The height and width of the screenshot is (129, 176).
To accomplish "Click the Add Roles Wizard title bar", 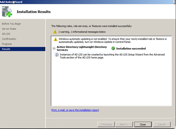I will 88,2.
